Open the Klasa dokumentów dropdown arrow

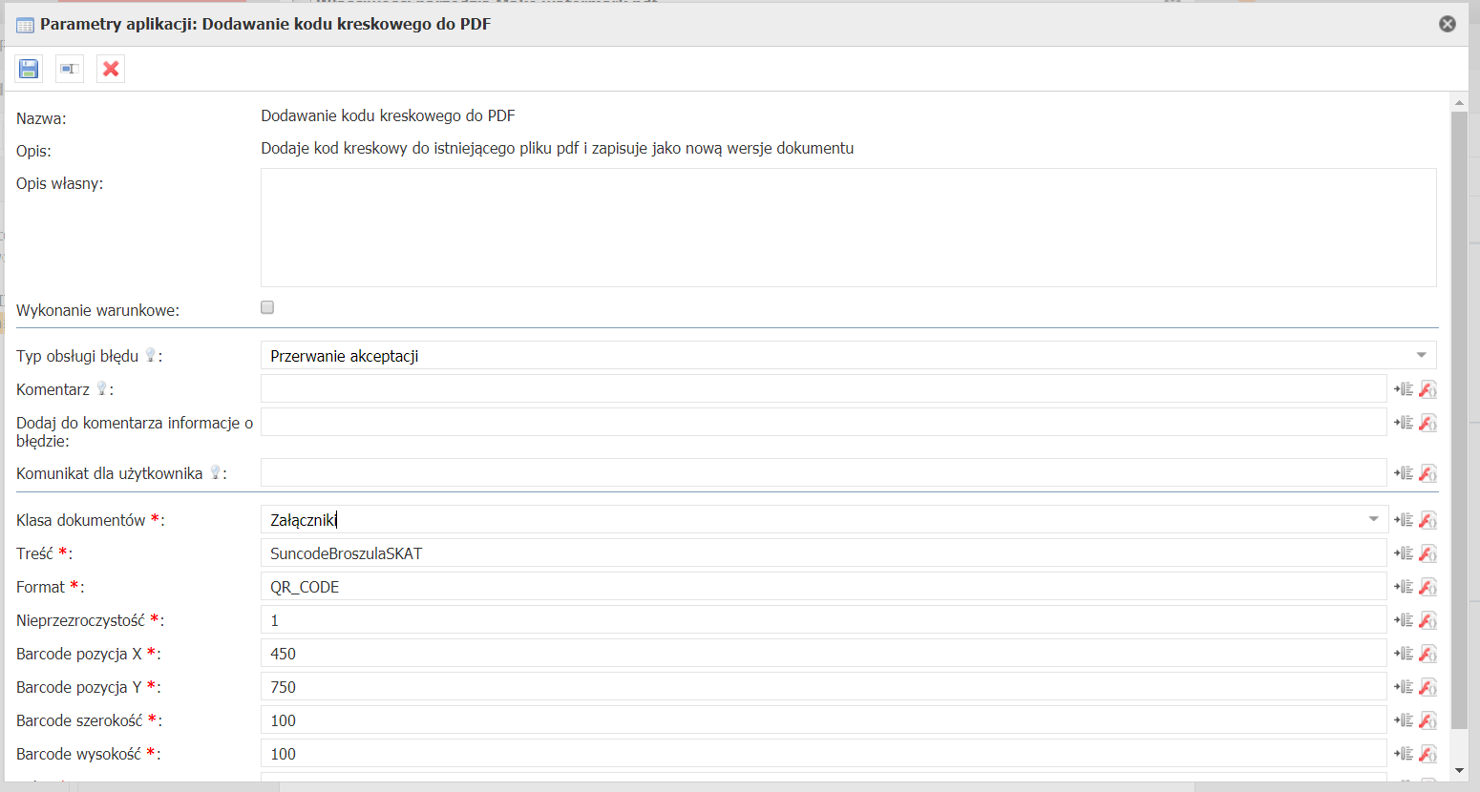pyautogui.click(x=1373, y=519)
